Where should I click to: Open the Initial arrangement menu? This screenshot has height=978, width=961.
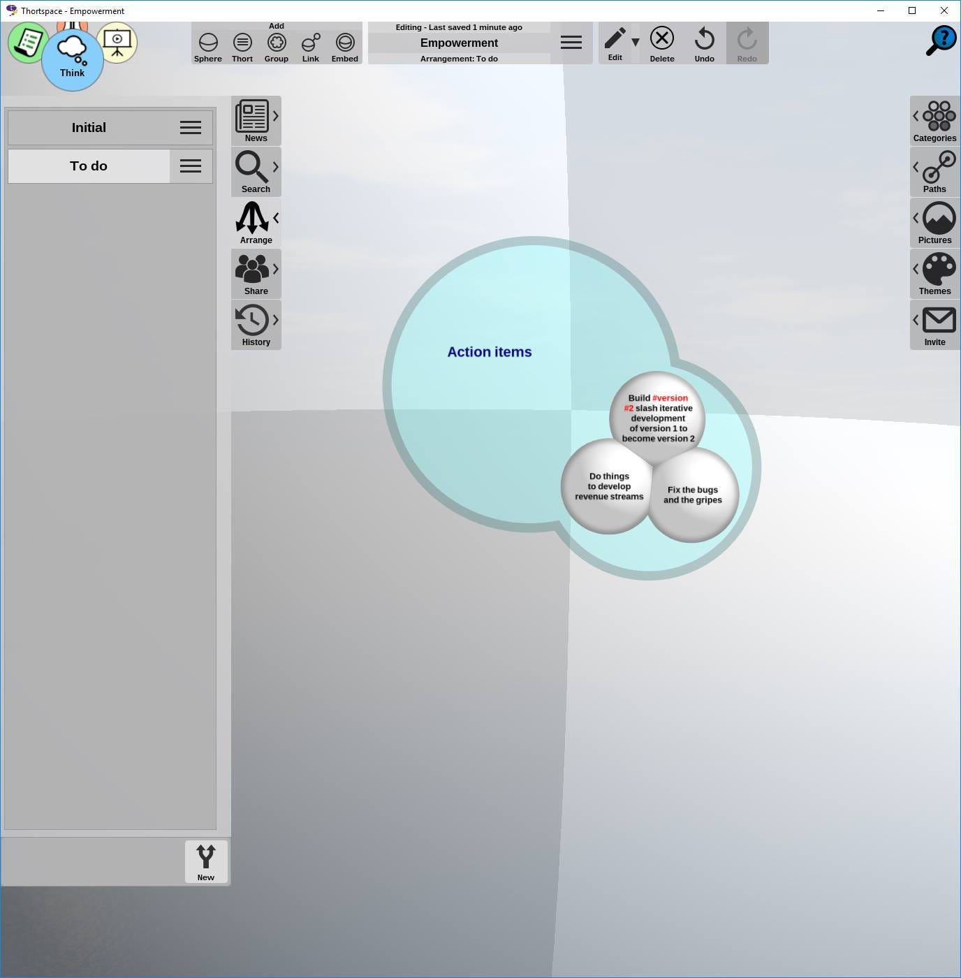click(x=191, y=128)
